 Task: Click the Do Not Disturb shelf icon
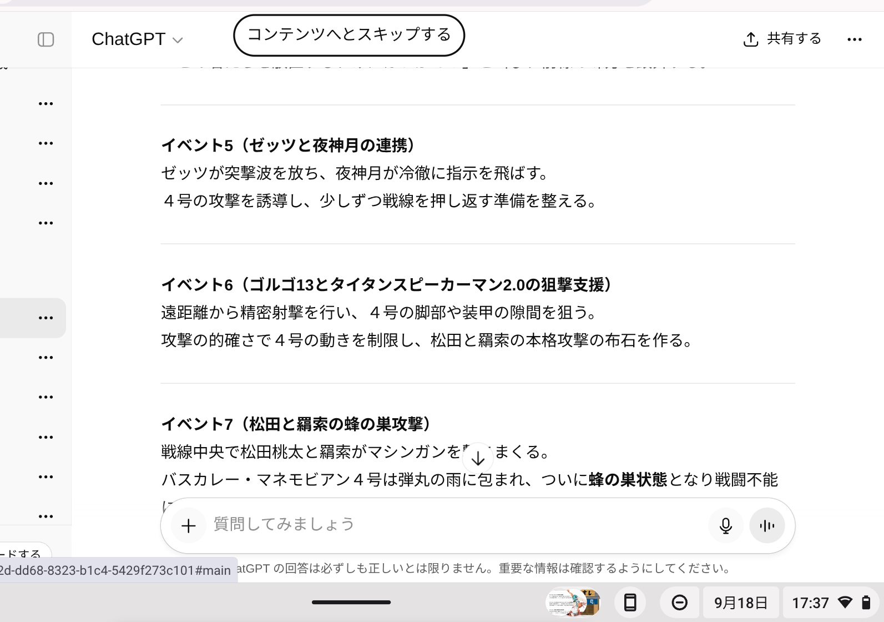pos(679,603)
